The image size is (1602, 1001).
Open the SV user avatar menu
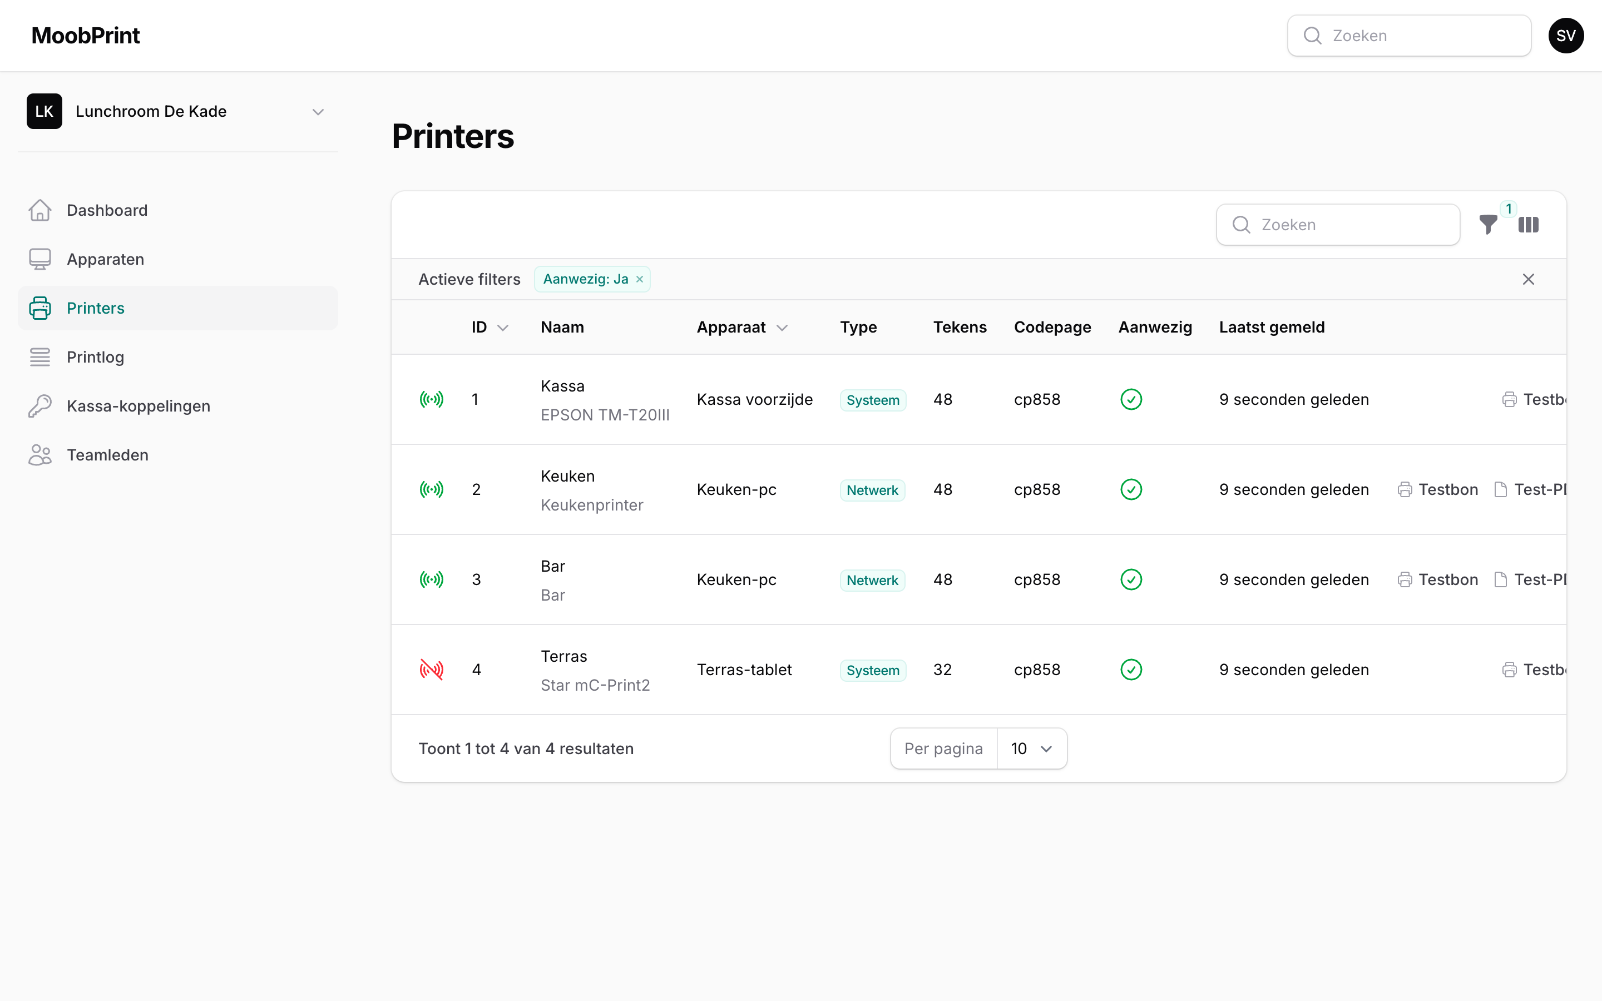pos(1566,36)
